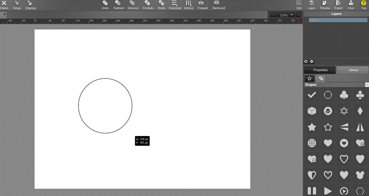Insert the cube-in-circle shape
Image resolution: width=369 pixels, height=196 pixels.
[x=328, y=111]
